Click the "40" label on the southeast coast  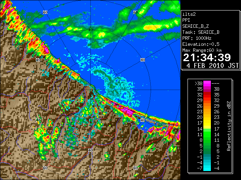pyautogui.click(x=143, y=120)
